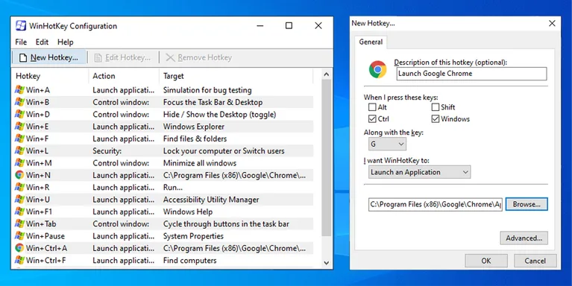Select the General tab
This screenshot has width=572, height=286.
point(371,42)
